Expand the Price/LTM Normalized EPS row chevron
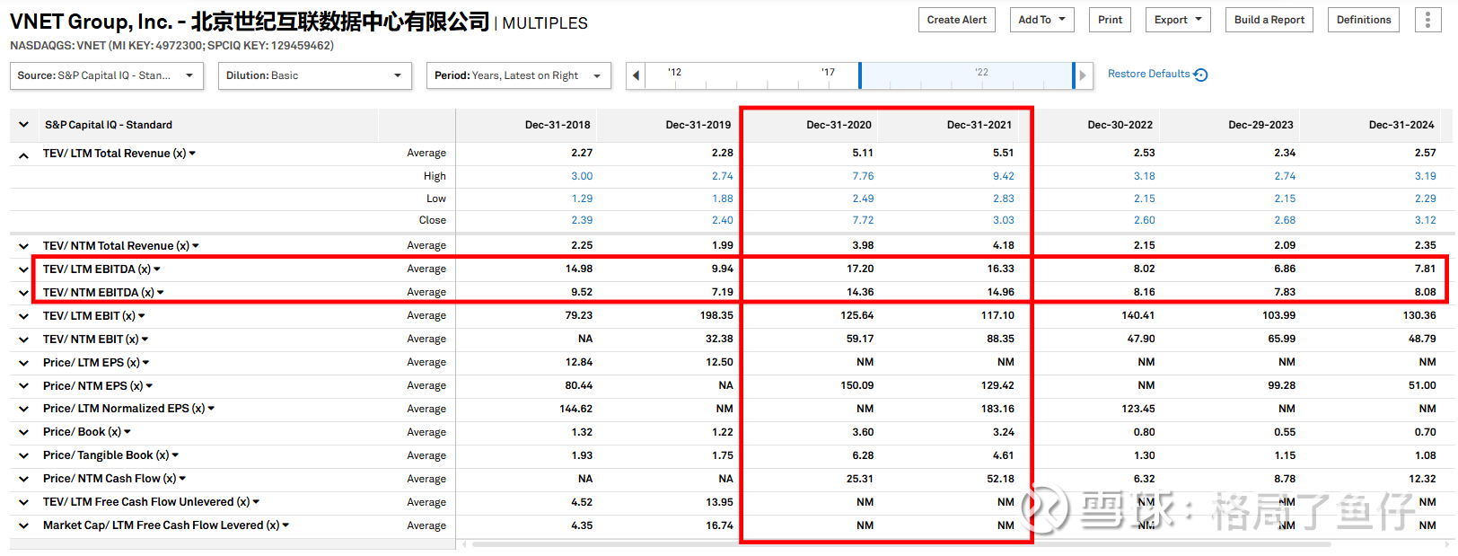This screenshot has width=1458, height=556. tap(24, 410)
